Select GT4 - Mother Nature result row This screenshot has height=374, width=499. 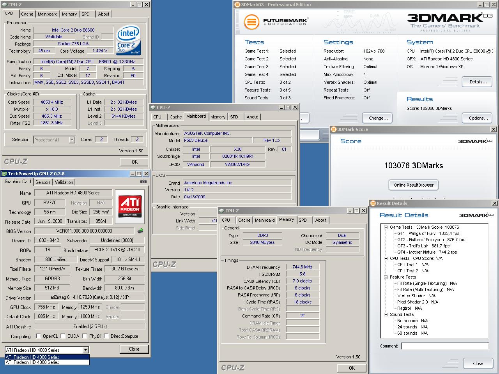427,252
